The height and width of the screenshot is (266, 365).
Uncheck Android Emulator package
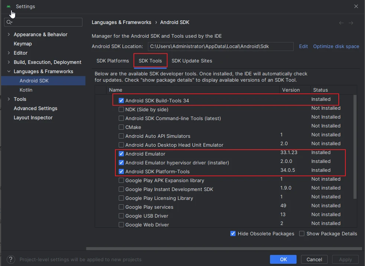121,154
